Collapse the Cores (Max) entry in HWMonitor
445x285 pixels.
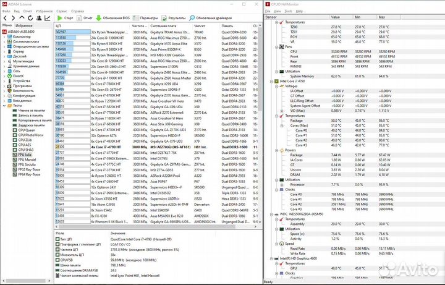tap(282, 125)
